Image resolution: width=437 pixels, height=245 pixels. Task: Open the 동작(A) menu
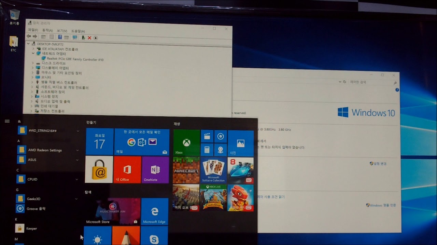(x=47, y=31)
